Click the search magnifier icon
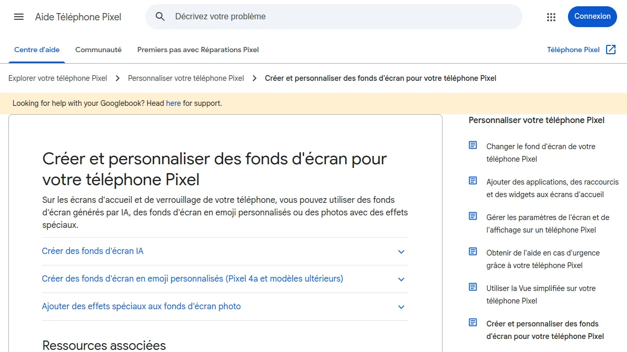 160,17
